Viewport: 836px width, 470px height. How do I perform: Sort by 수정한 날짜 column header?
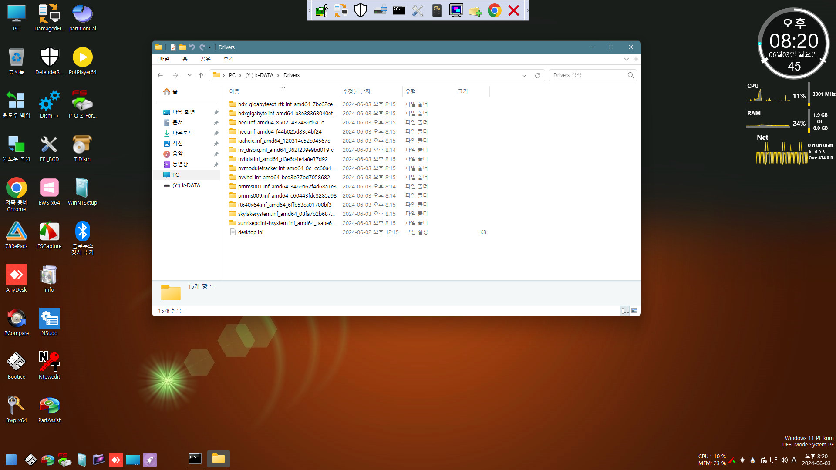371,91
